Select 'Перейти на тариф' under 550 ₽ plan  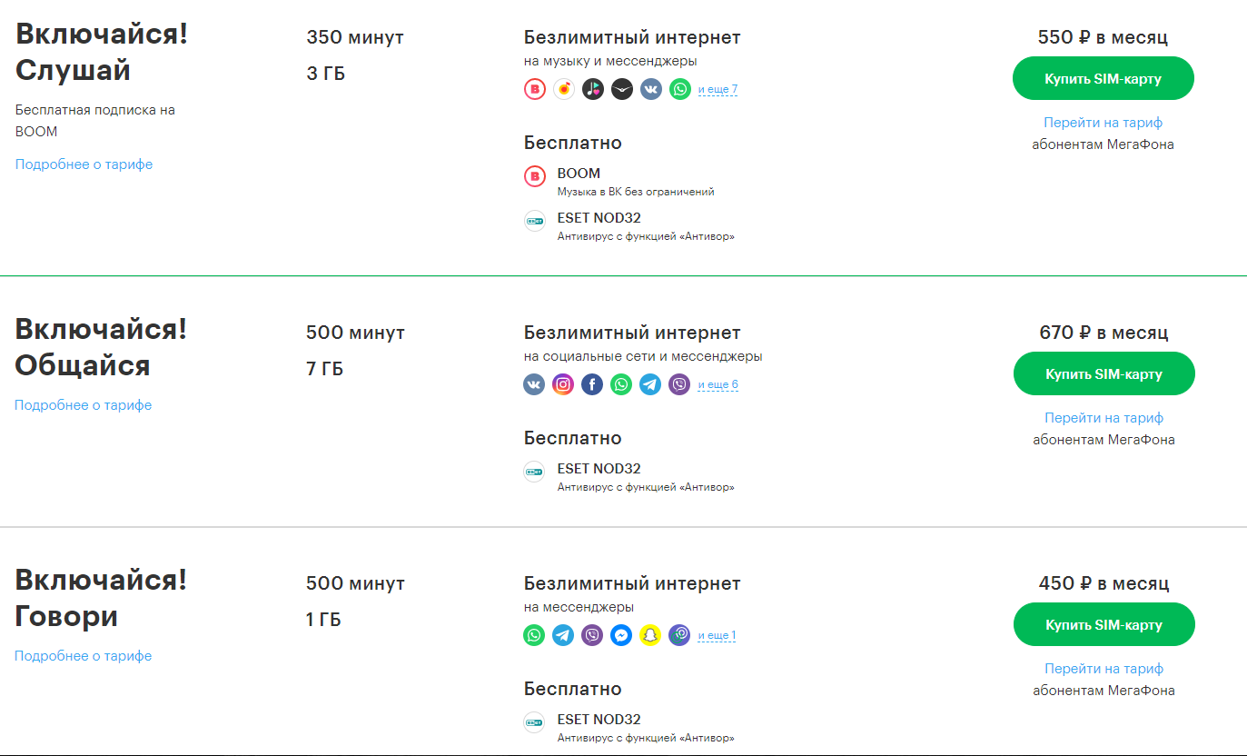[1103, 123]
